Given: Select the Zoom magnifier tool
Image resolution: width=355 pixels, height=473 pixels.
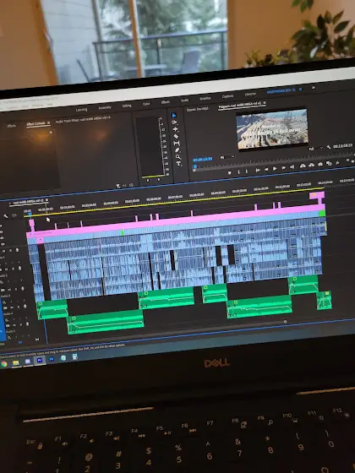Looking at the screenshot, I should [178, 157].
